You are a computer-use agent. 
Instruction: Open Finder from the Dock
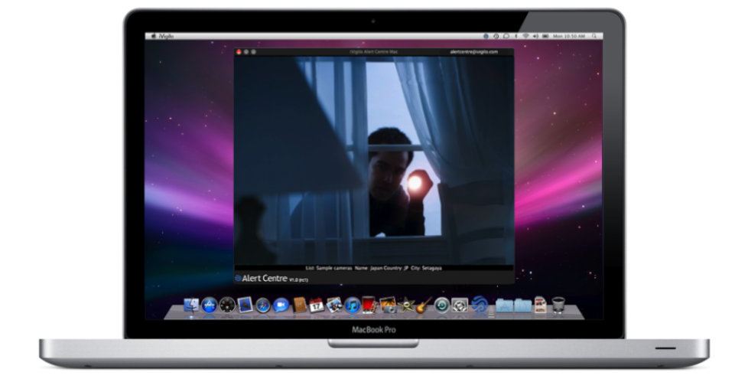coord(192,305)
